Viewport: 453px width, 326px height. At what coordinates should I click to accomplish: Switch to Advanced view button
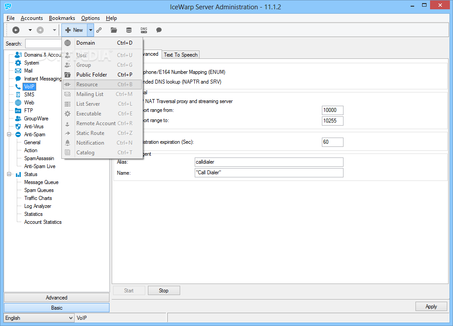click(57, 298)
